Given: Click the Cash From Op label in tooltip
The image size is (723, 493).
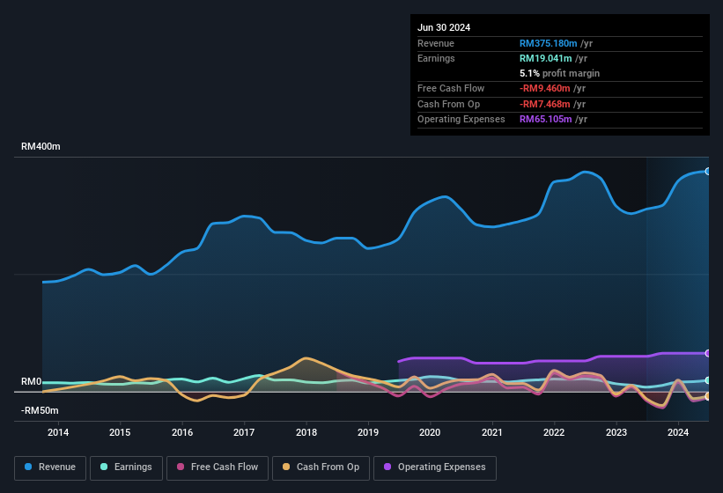Looking at the screenshot, I should pos(448,104).
